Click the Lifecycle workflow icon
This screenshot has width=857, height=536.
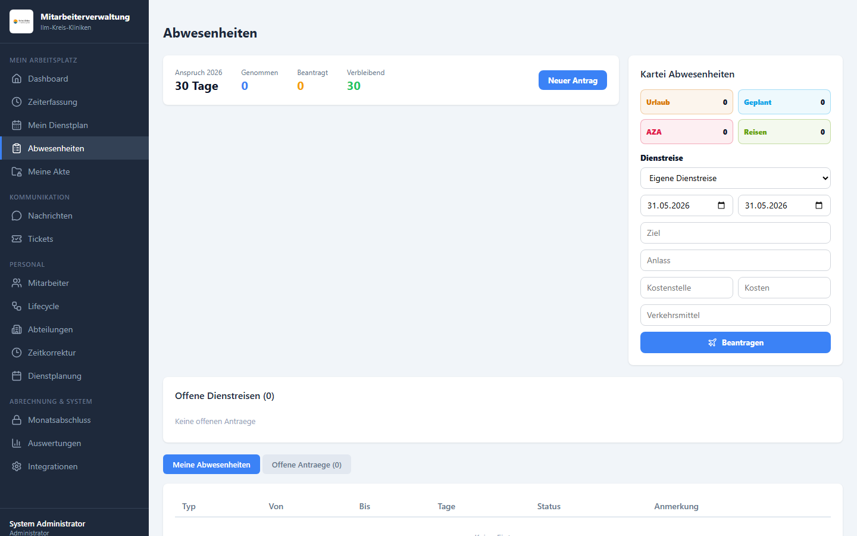[17, 306]
